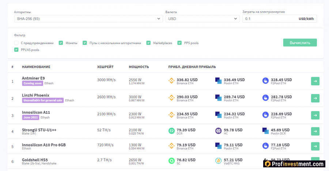The width and height of the screenshot is (329, 171).
Task: Click the 336.82 USD profit value
Action: coord(187,80)
